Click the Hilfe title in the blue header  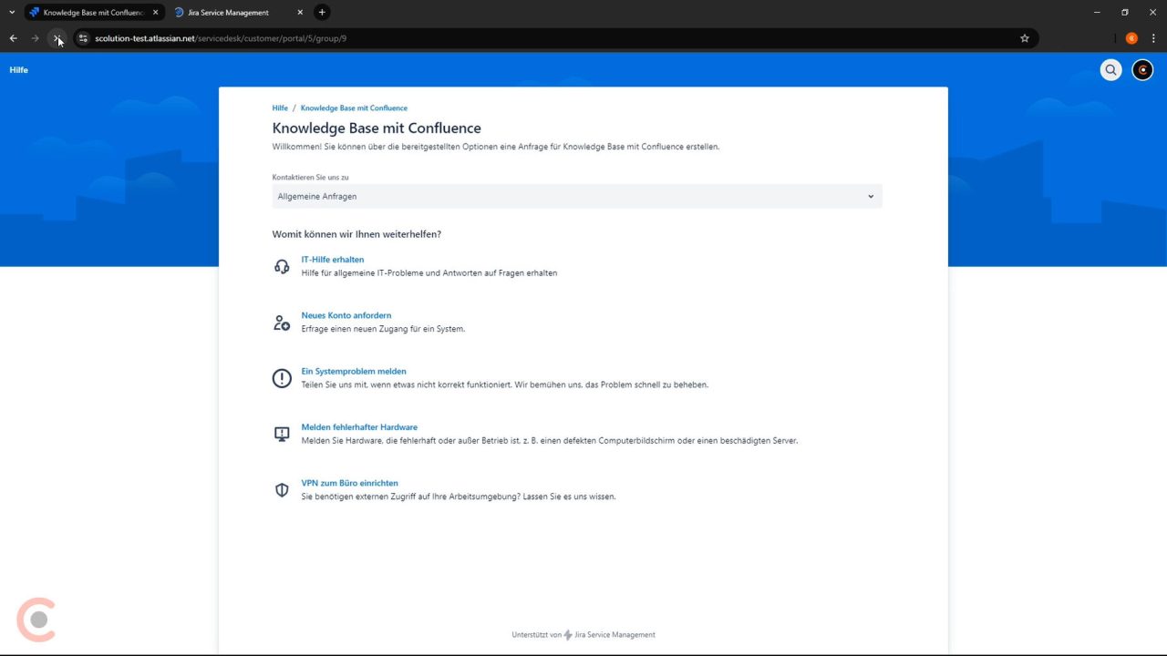pos(19,70)
